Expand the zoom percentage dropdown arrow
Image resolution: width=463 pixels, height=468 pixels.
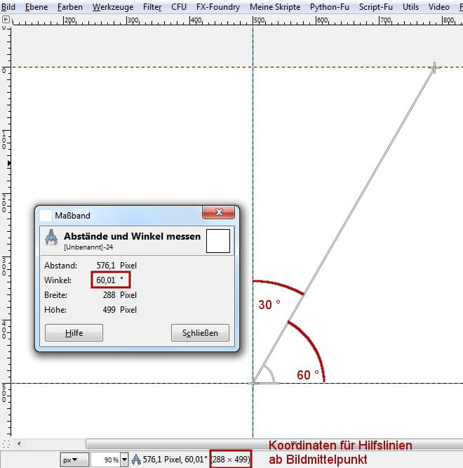coord(125,460)
